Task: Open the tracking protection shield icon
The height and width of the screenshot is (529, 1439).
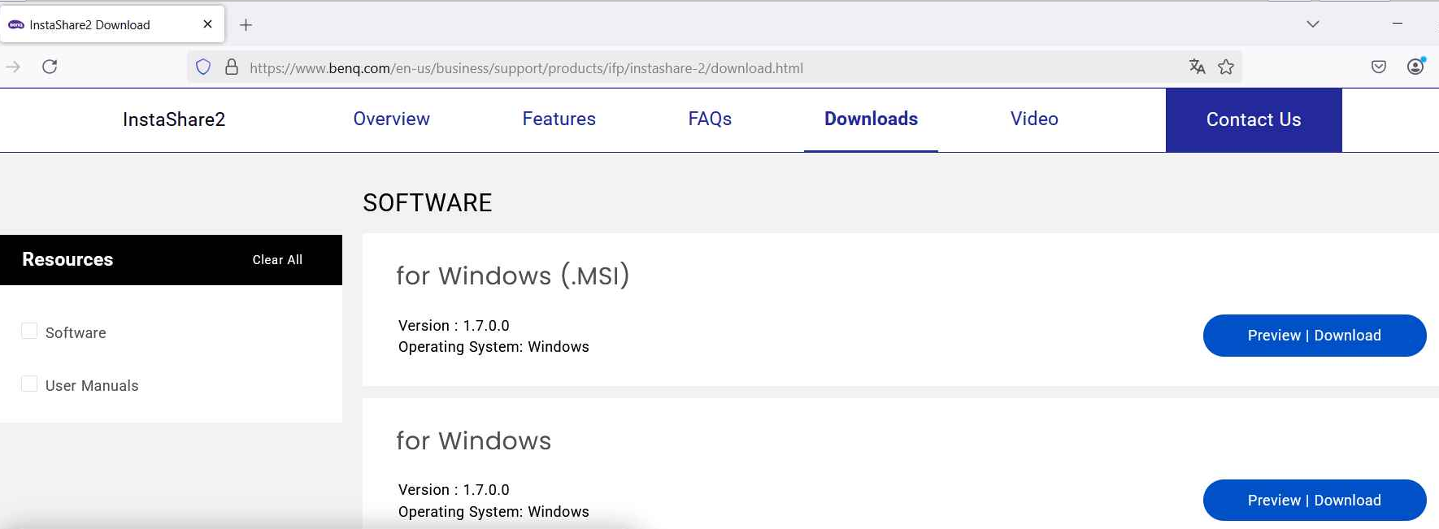Action: [203, 67]
